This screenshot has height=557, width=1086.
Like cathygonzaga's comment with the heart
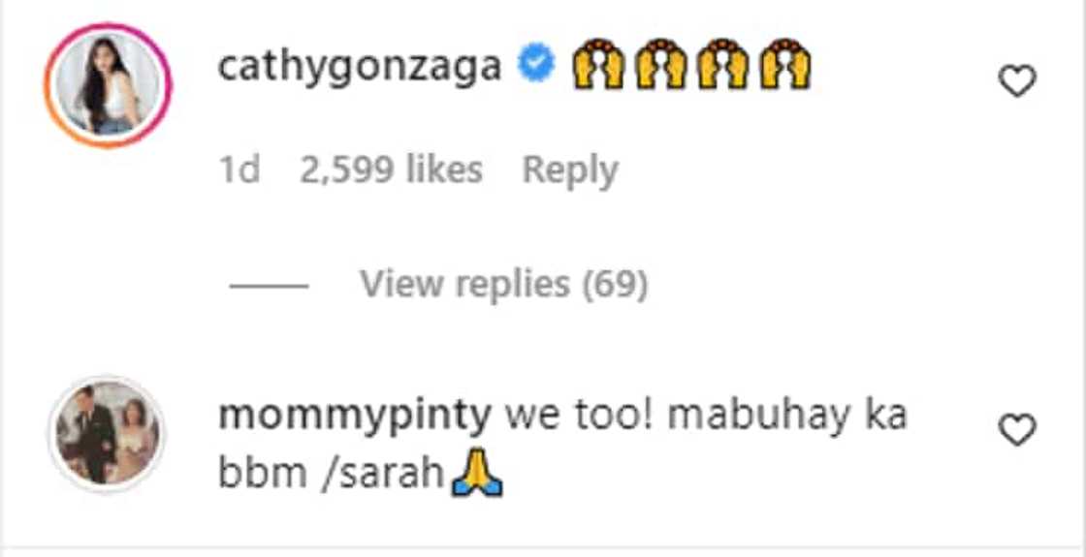click(x=1017, y=81)
